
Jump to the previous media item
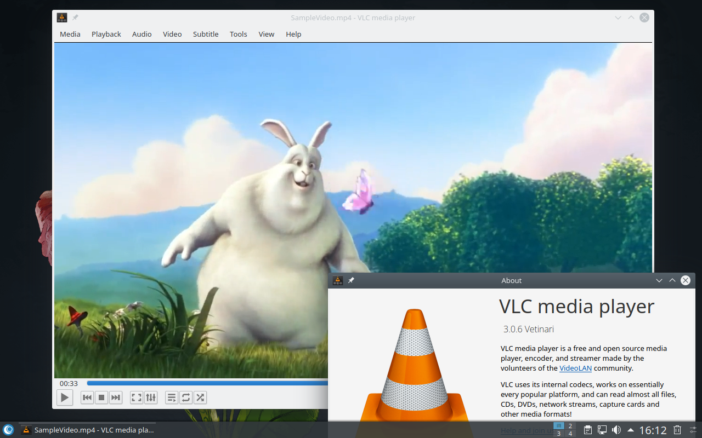click(x=87, y=397)
